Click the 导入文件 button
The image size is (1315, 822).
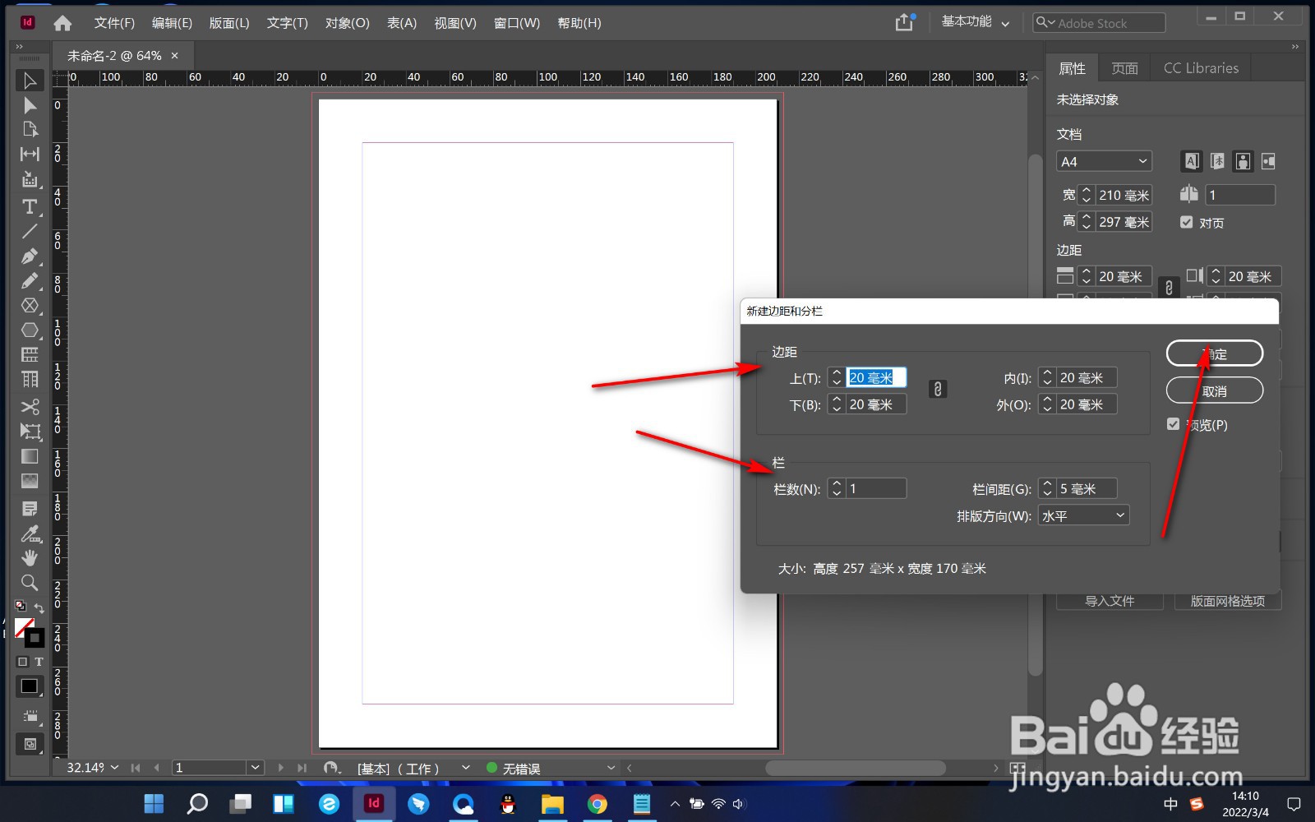click(1110, 601)
